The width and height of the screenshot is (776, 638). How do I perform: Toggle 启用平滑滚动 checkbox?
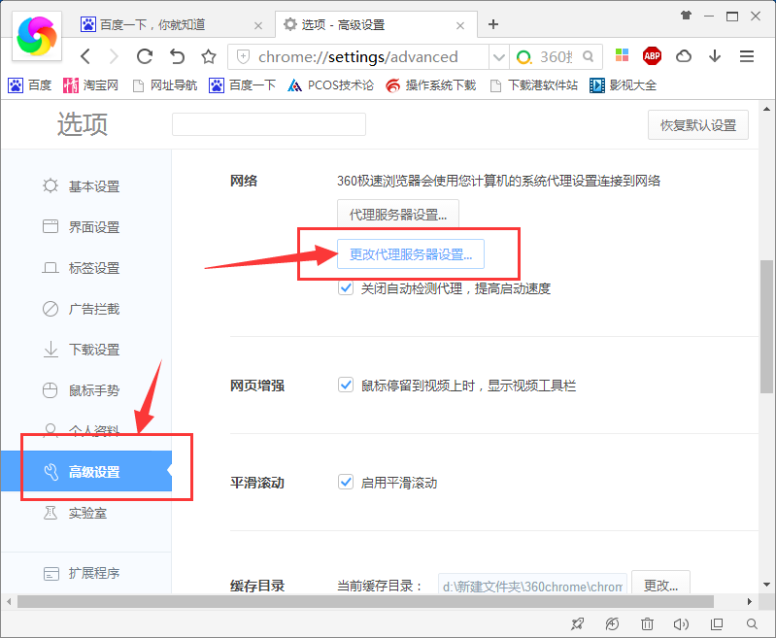point(346,482)
